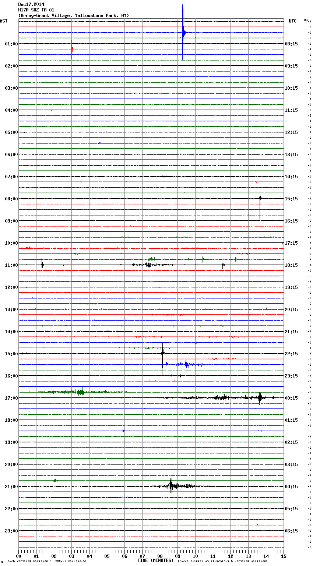The height and width of the screenshot is (566, 313).
Task: Click the Array-Grant Village location title
Action: [x=74, y=15]
